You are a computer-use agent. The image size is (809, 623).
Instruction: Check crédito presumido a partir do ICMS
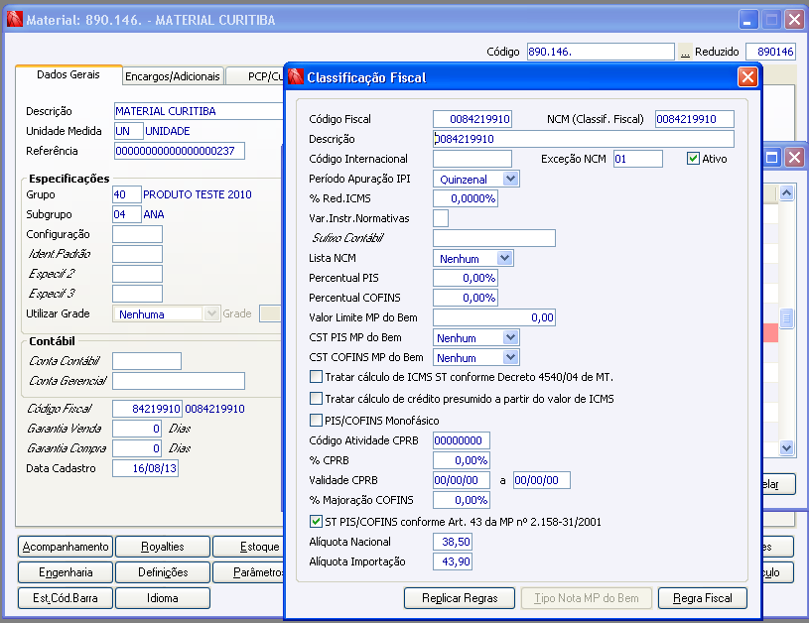tap(316, 399)
